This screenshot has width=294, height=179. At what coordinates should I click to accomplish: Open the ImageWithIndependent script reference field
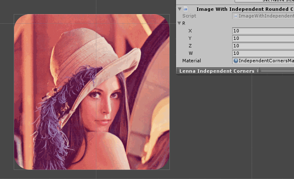click(x=263, y=16)
